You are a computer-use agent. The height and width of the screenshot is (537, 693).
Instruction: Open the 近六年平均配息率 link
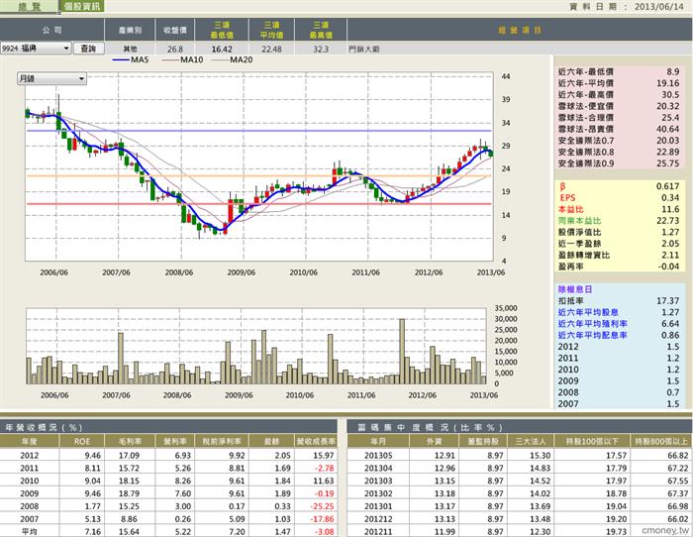click(x=593, y=335)
